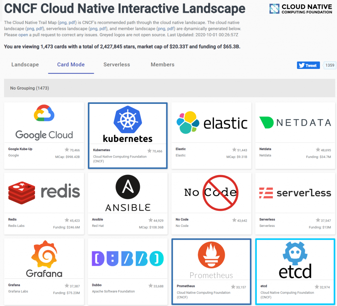
Task: Open the Serverless tab
Action: click(117, 65)
